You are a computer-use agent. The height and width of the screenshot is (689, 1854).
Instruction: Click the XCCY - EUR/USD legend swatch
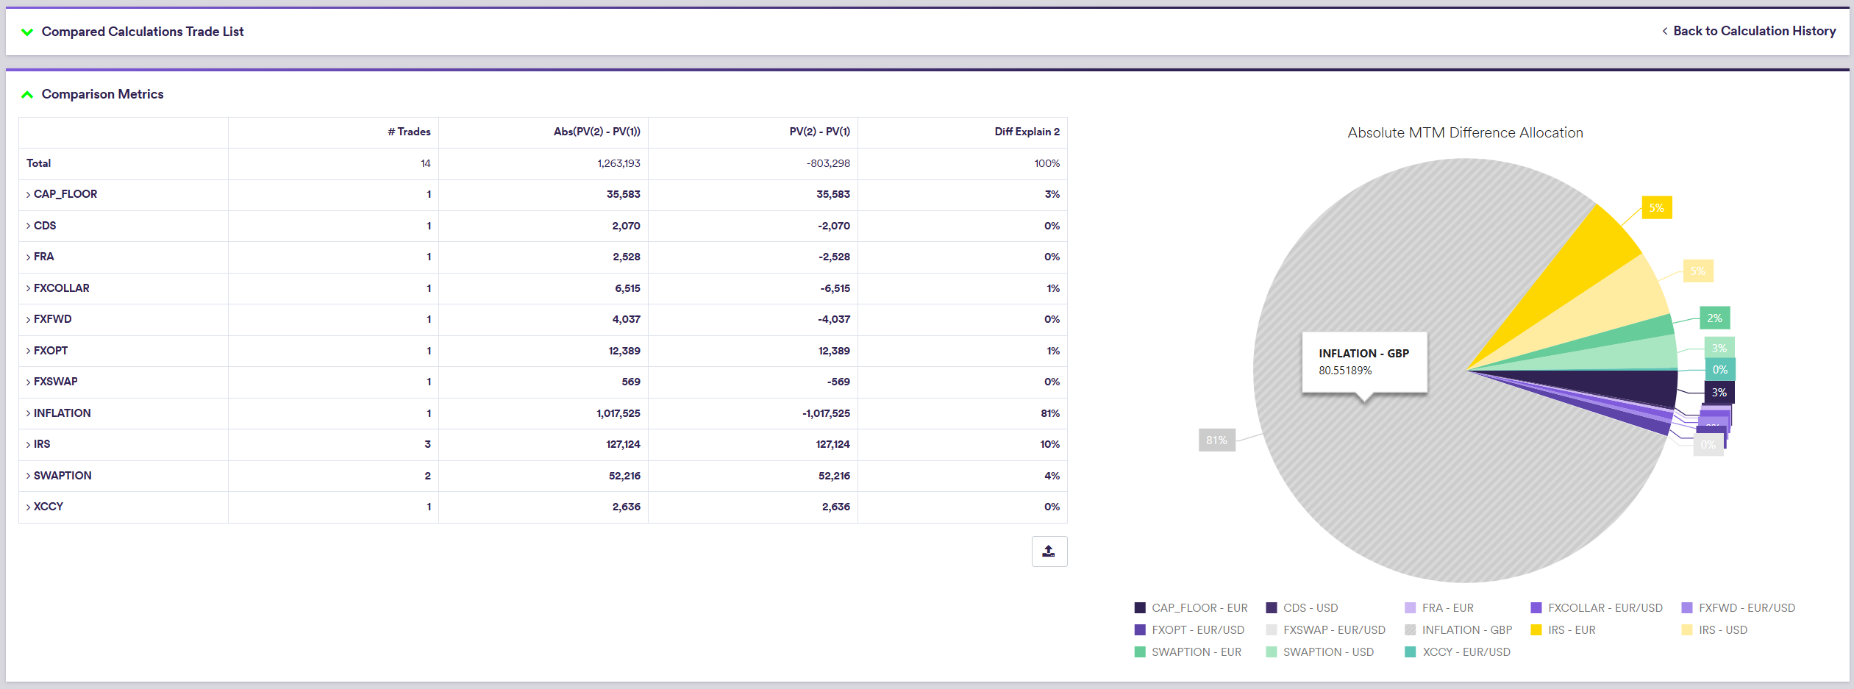(x=1410, y=652)
